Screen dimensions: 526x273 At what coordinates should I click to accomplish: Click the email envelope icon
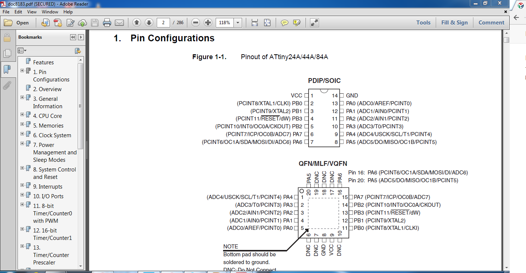119,23
